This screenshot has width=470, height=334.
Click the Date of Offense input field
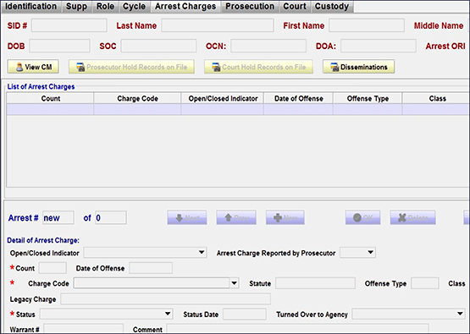point(151,268)
